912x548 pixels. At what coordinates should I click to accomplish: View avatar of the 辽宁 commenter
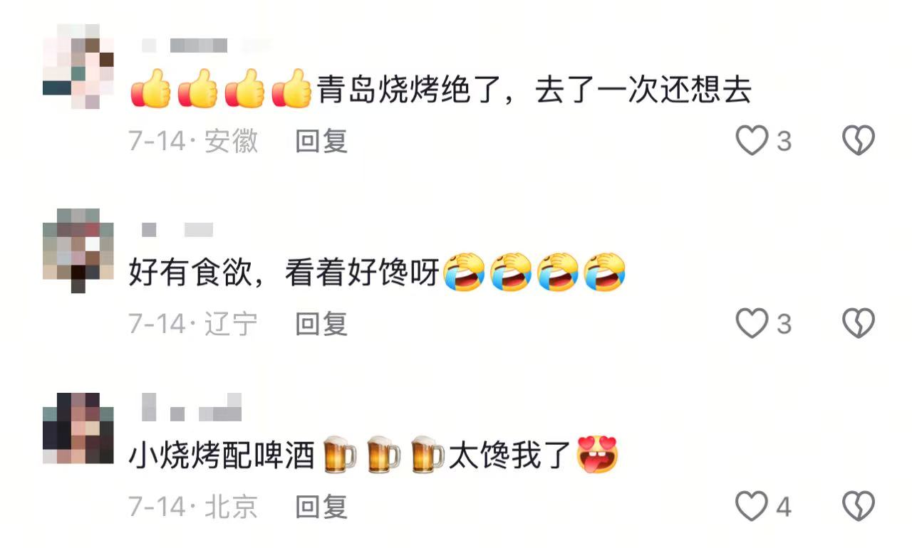click(x=78, y=251)
